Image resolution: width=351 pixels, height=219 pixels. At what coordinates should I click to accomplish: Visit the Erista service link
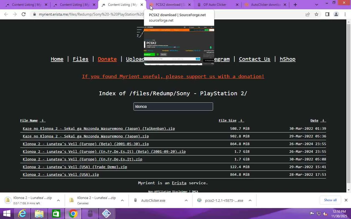[179, 183]
